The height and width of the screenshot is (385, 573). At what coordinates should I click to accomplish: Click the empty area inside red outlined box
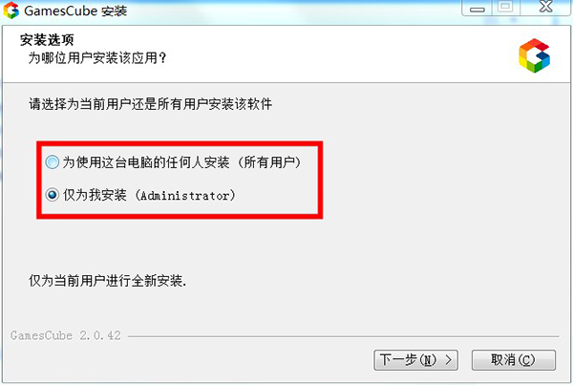(x=274, y=195)
